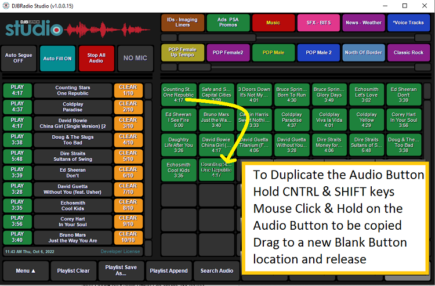The height and width of the screenshot is (286, 435).
Task: Select the North Of Border bank
Action: point(364,52)
